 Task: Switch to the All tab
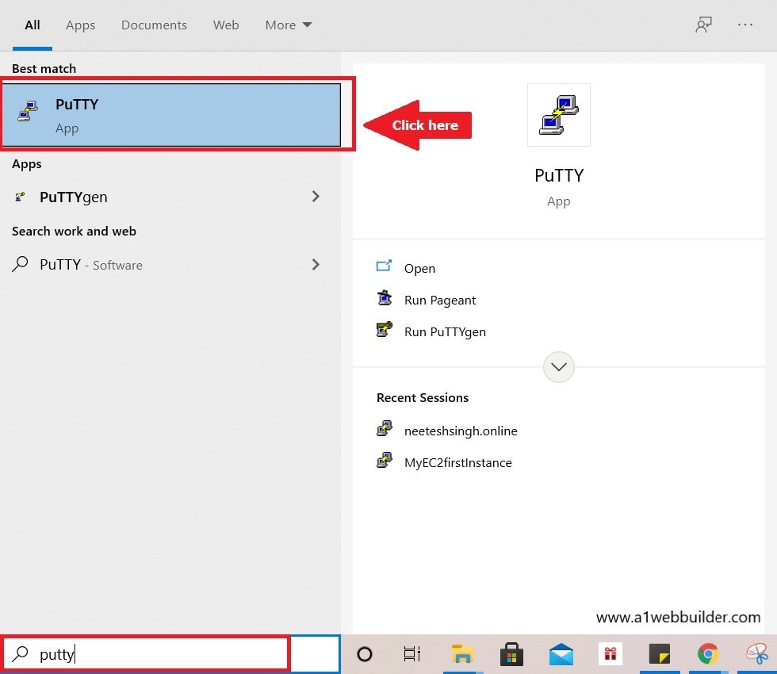click(x=33, y=25)
